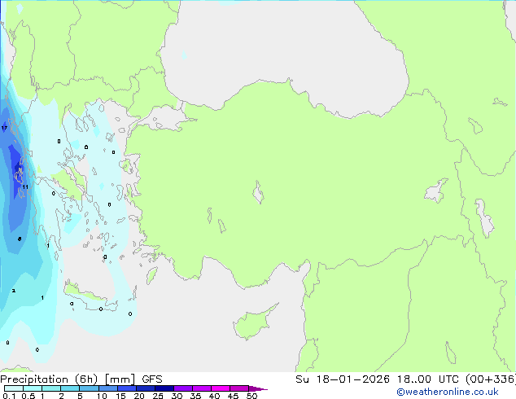Select the legend swatch between 5 and 10

pyautogui.click(x=89, y=388)
